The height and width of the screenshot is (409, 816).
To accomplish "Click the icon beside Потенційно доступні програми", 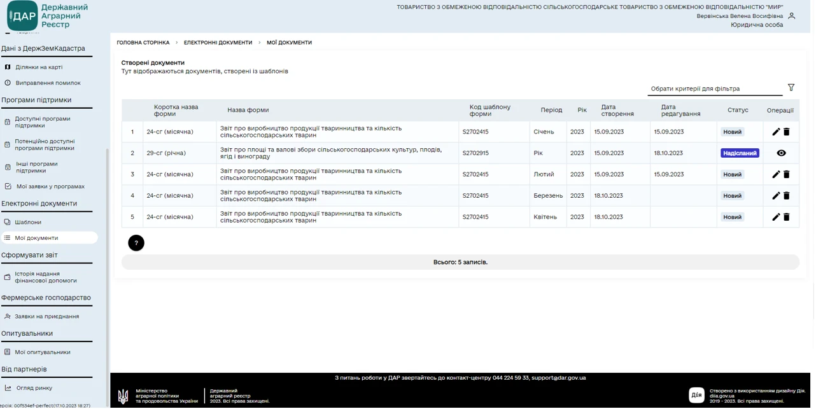I will pyautogui.click(x=8, y=145).
